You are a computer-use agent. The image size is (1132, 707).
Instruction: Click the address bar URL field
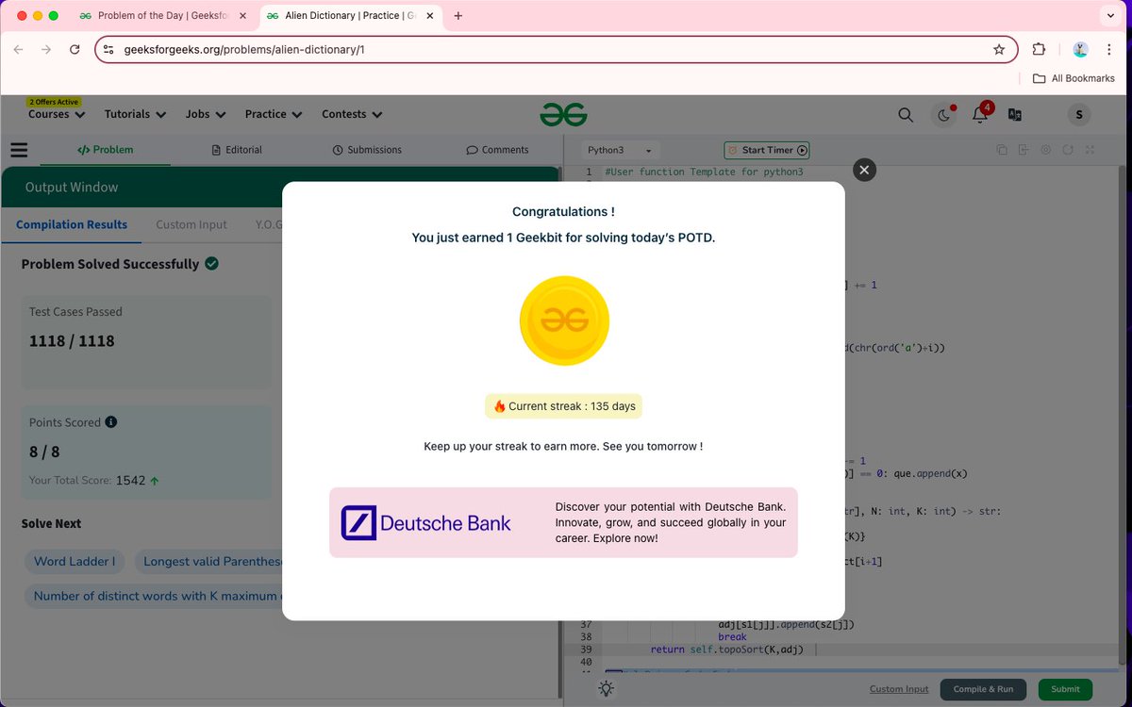557,50
